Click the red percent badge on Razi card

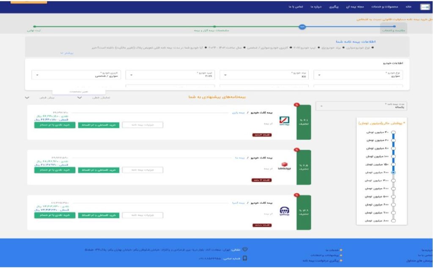pyautogui.click(x=296, y=105)
